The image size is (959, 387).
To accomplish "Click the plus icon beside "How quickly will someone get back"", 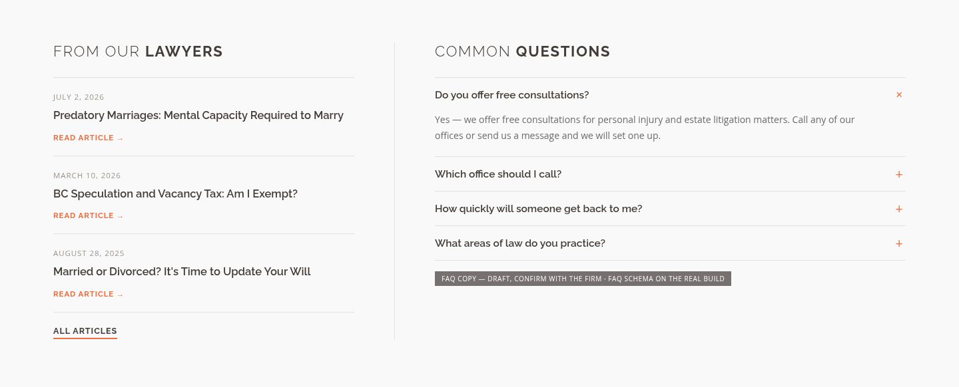I will [x=899, y=209].
